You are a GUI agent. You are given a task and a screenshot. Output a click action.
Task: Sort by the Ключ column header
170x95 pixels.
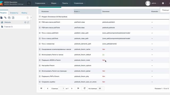pyautogui.click(x=87, y=11)
